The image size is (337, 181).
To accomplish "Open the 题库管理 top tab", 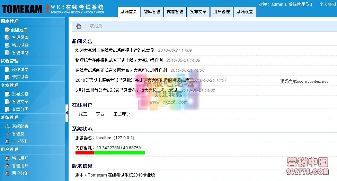I will [152, 12].
